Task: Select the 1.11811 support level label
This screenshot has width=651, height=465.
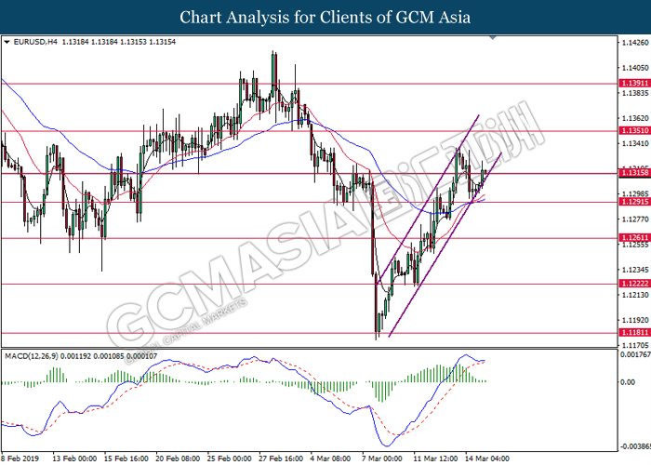Action: click(635, 332)
